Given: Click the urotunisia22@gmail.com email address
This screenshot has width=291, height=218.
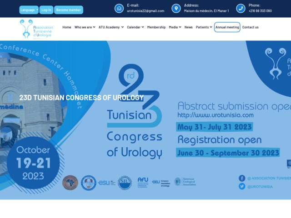Looking at the screenshot, I should click(145, 11).
